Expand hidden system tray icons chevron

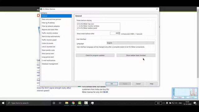(164, 103)
